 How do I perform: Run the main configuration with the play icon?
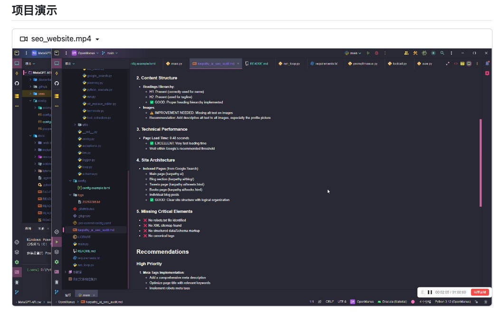coord(368,53)
